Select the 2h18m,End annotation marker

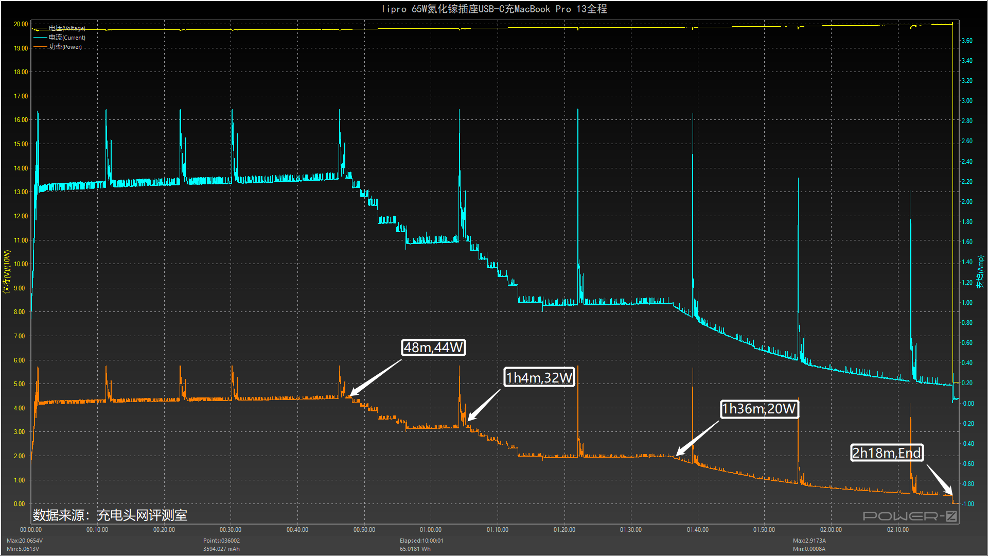pyautogui.click(x=887, y=453)
